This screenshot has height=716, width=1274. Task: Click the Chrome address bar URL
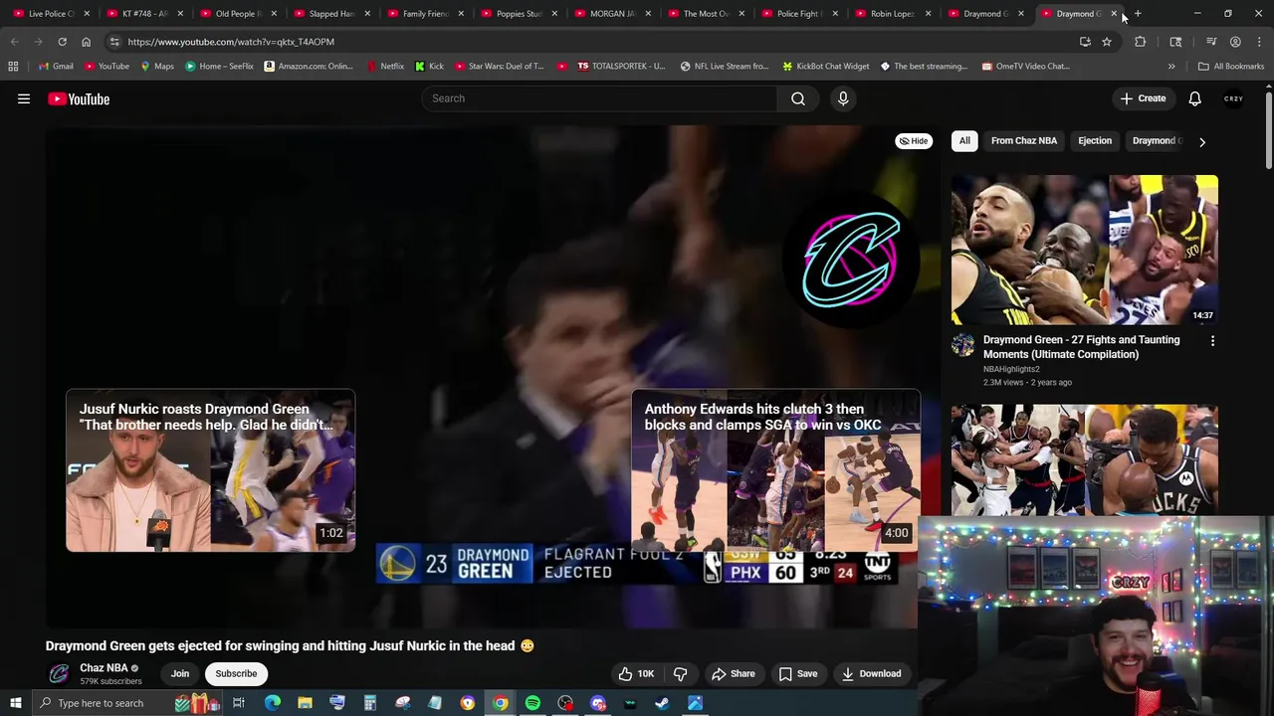click(231, 42)
